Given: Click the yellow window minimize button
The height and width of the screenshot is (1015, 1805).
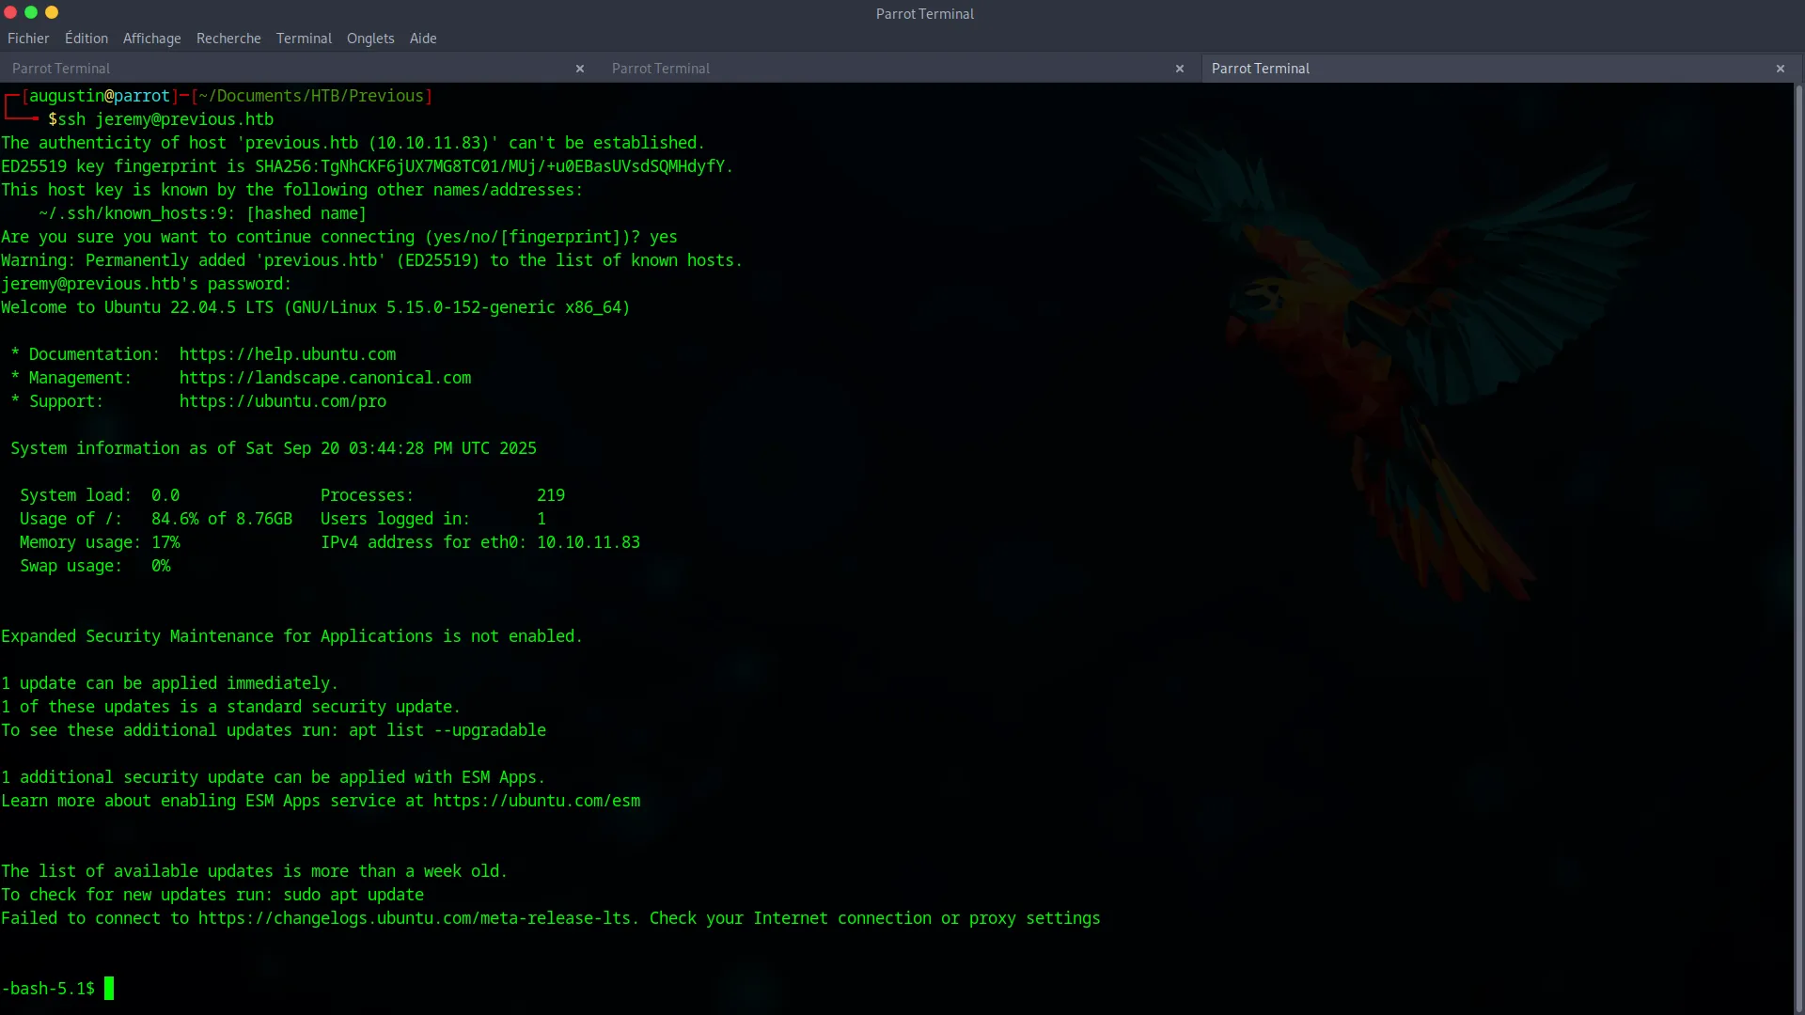Looking at the screenshot, I should point(52,12).
